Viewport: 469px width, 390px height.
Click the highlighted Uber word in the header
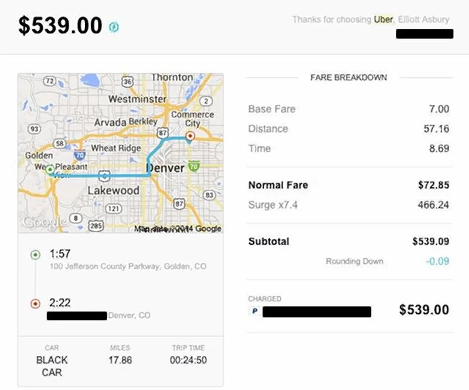tap(383, 19)
